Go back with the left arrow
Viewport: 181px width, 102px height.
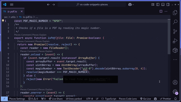tap(48, 5)
